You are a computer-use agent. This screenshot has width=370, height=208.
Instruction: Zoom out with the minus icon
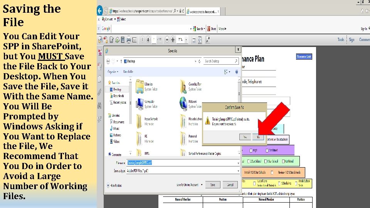coord(167,40)
